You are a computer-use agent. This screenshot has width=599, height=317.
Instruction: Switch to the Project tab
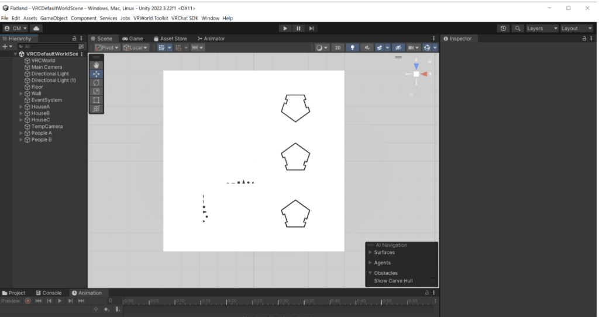point(14,293)
